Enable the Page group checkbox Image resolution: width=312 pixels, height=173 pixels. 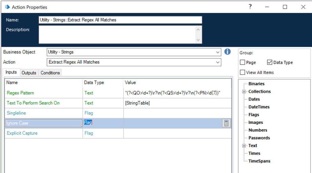coord(242,62)
